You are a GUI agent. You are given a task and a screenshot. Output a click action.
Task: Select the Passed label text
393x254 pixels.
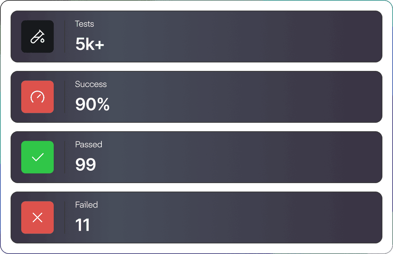coord(88,145)
